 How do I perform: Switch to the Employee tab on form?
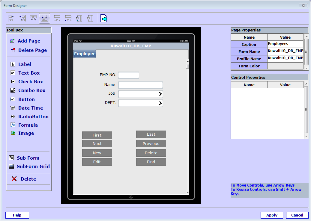85,54
